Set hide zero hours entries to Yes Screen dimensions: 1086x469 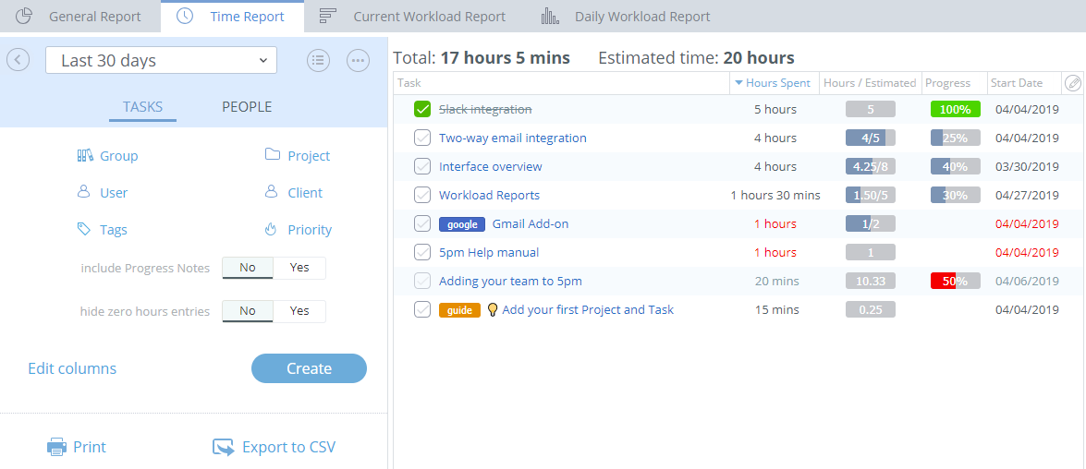[x=299, y=311]
